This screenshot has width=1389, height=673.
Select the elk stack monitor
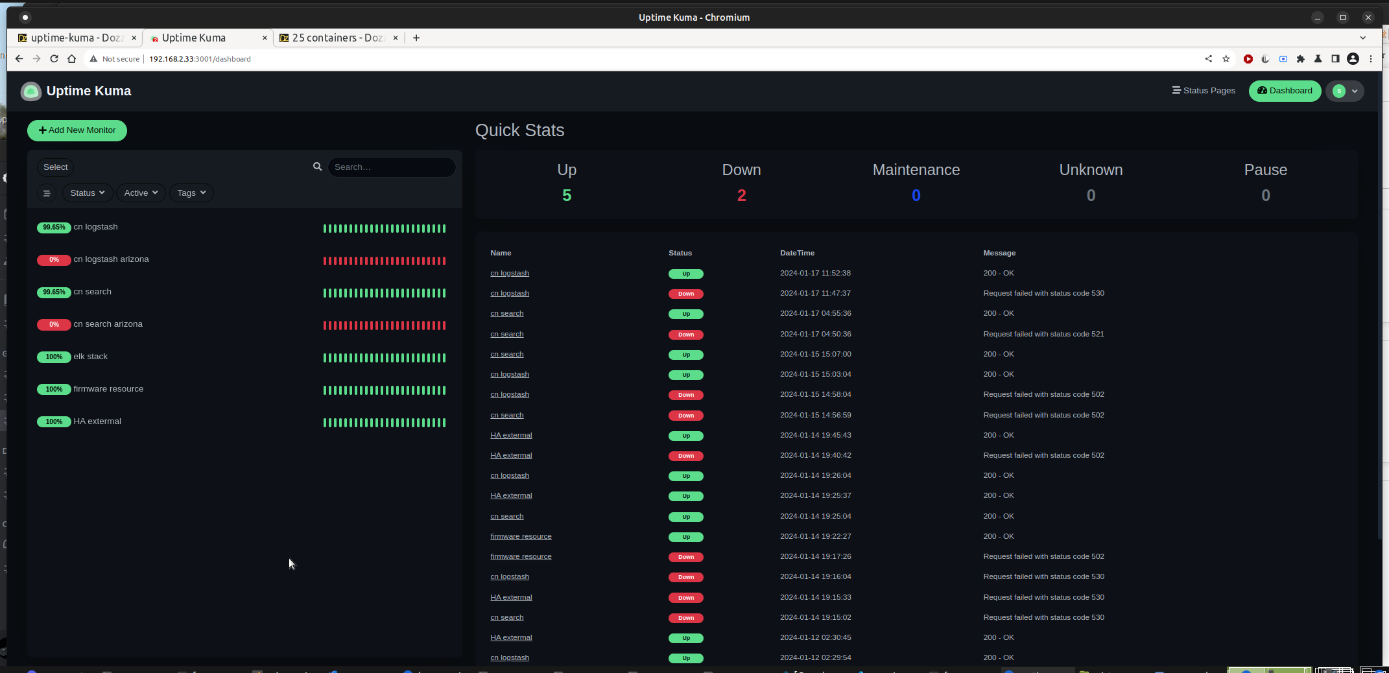[91, 357]
